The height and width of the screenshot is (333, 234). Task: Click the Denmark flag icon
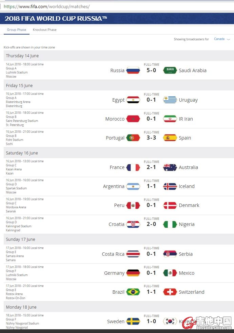pos(170,205)
